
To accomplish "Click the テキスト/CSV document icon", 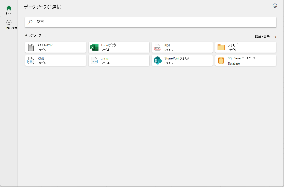I will coord(31,47).
